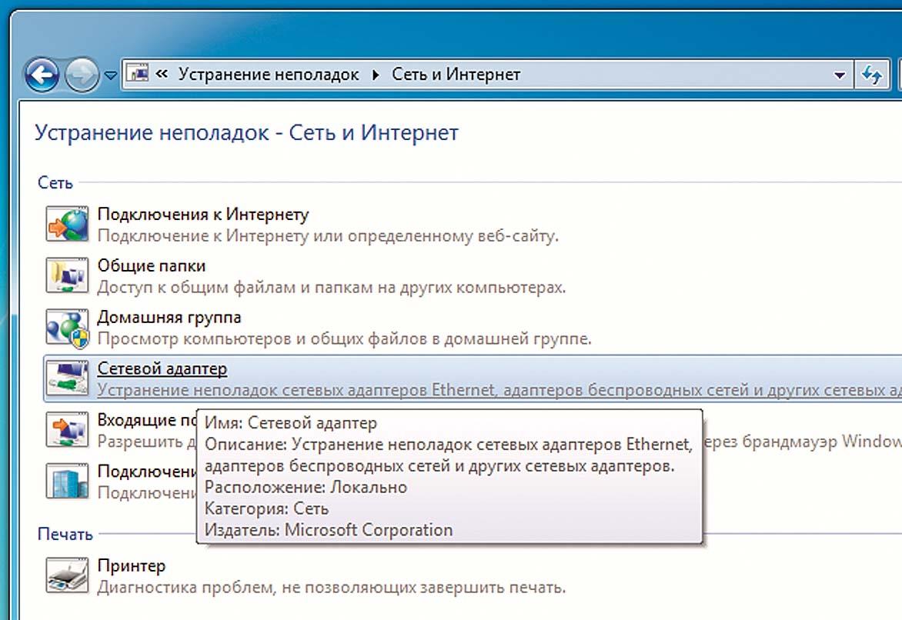Open recent pages dropdown next to Forward button
This screenshot has height=620, width=902.
[111, 75]
